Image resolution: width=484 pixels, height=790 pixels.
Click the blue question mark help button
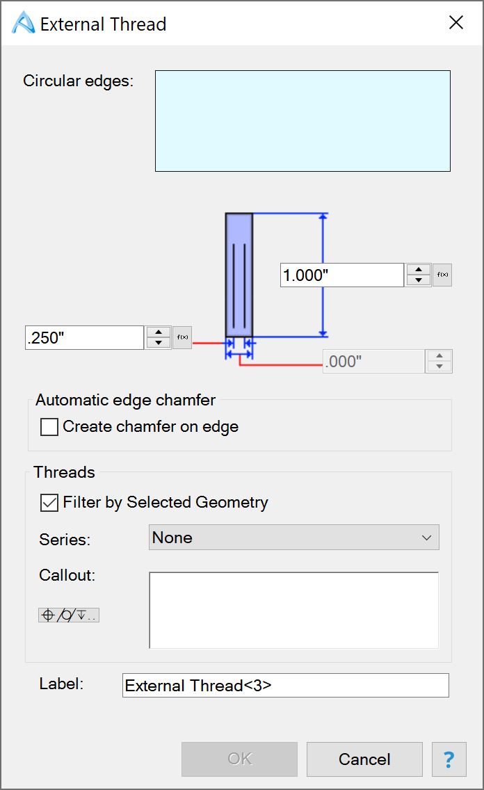[x=449, y=759]
